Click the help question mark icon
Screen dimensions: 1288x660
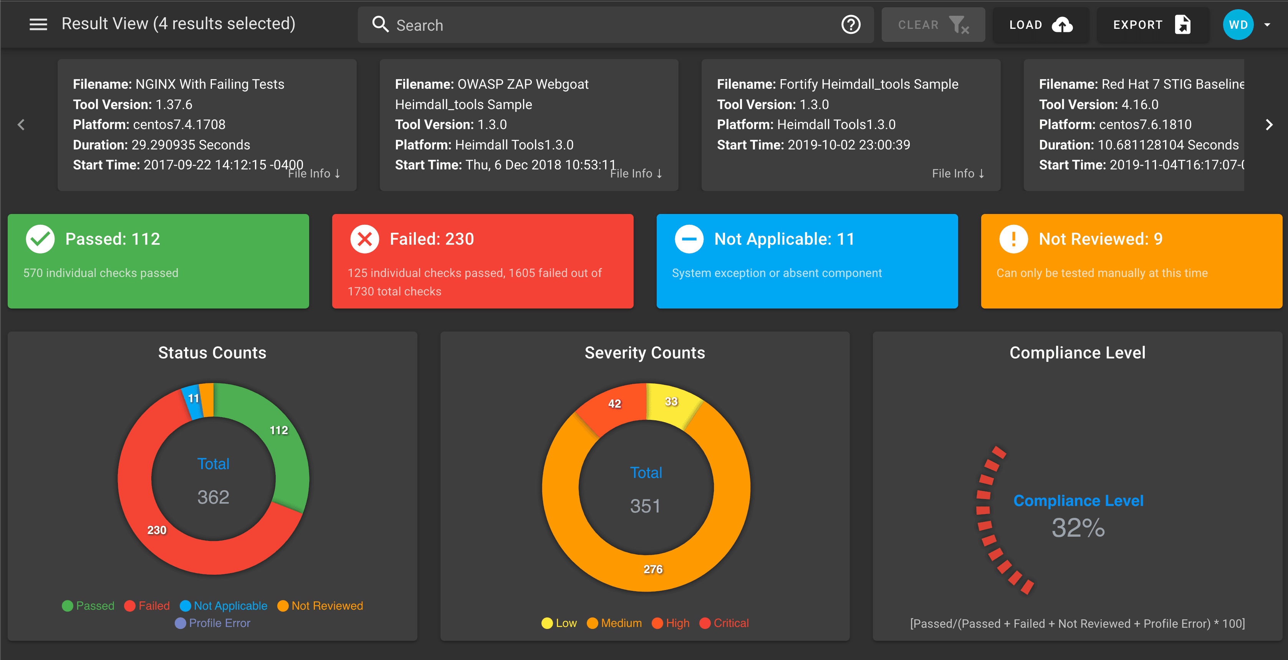click(x=851, y=25)
